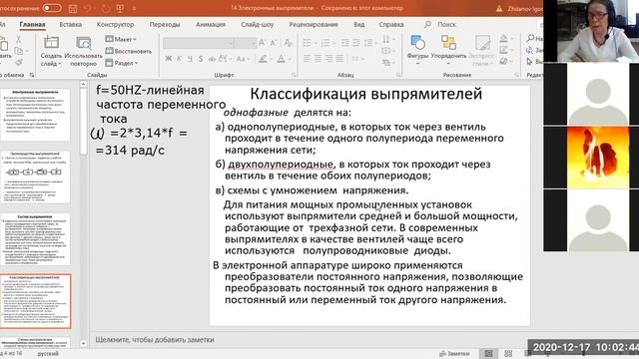Image resolution: width=639 pixels, height=359 pixels.
Task: Open the clipboard group dialog launcher
Action: (x=32, y=75)
